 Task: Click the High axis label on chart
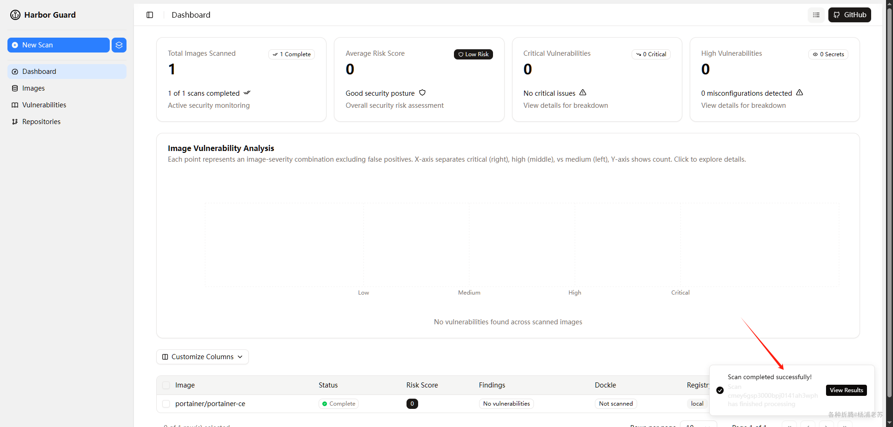pyautogui.click(x=575, y=293)
